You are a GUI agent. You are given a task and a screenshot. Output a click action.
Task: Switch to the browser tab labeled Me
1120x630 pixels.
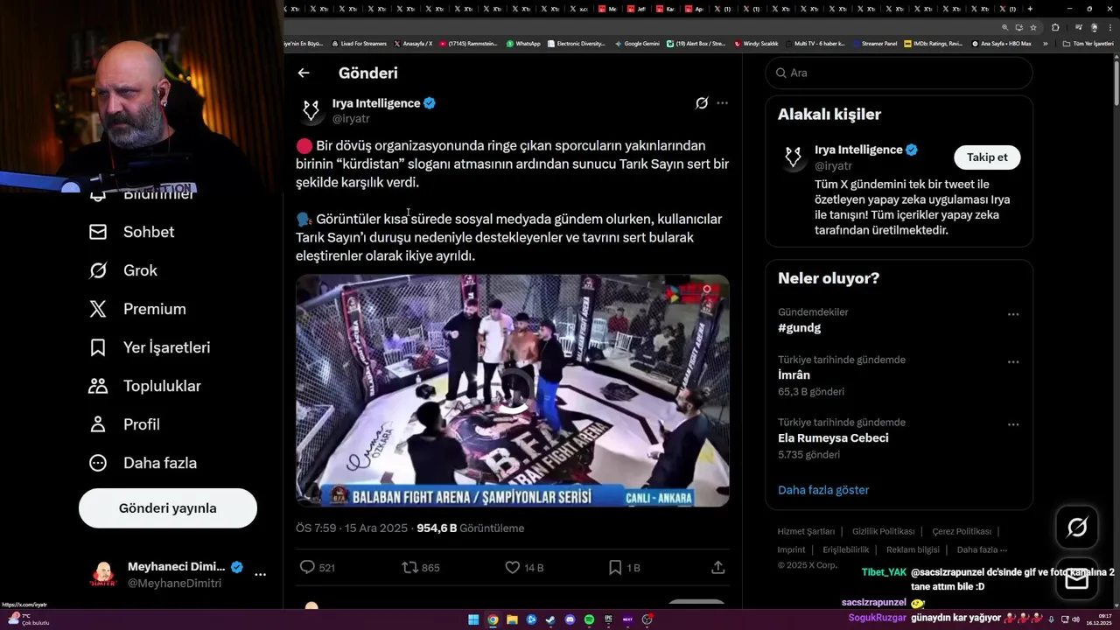pos(608,9)
